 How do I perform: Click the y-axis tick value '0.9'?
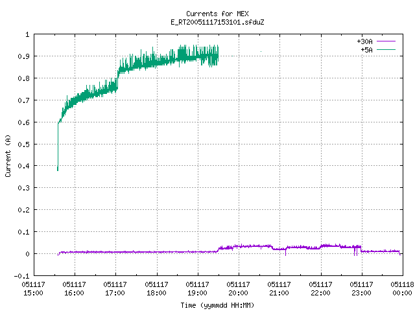24,56
